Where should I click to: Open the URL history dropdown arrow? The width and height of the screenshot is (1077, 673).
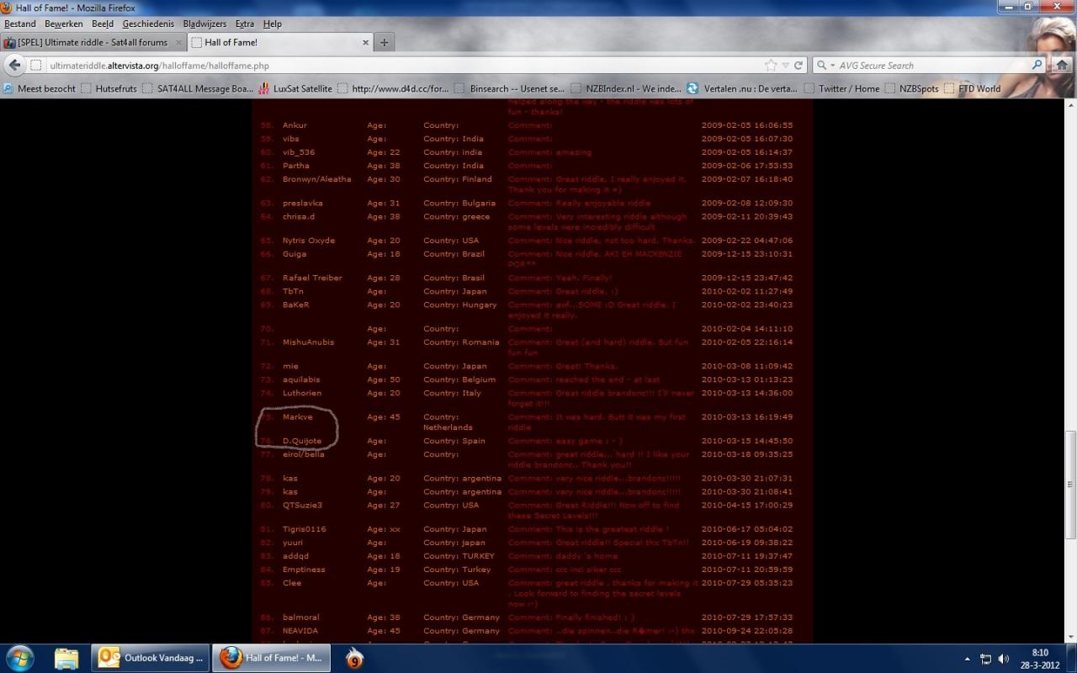pyautogui.click(x=785, y=65)
